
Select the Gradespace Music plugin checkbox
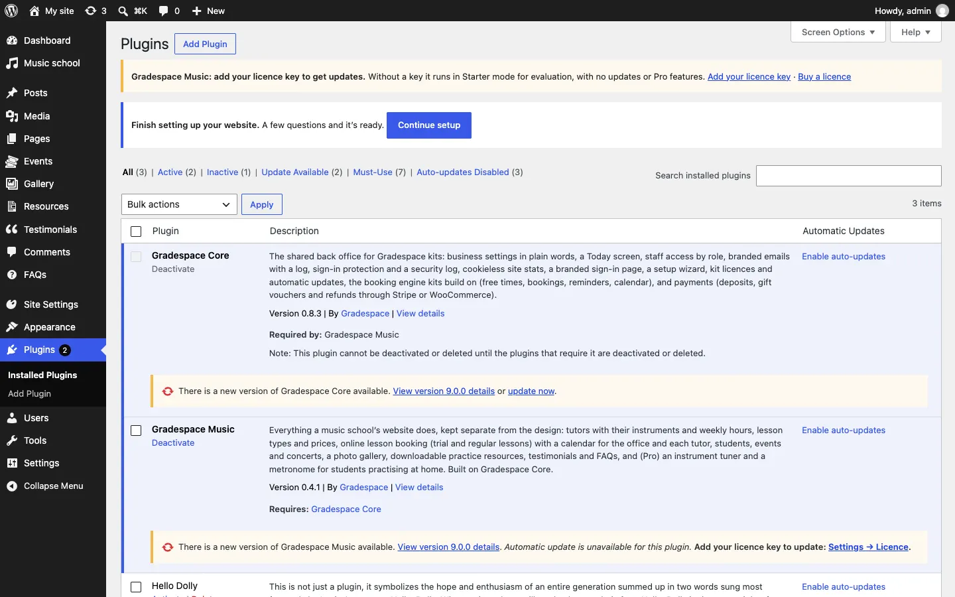[x=136, y=431]
